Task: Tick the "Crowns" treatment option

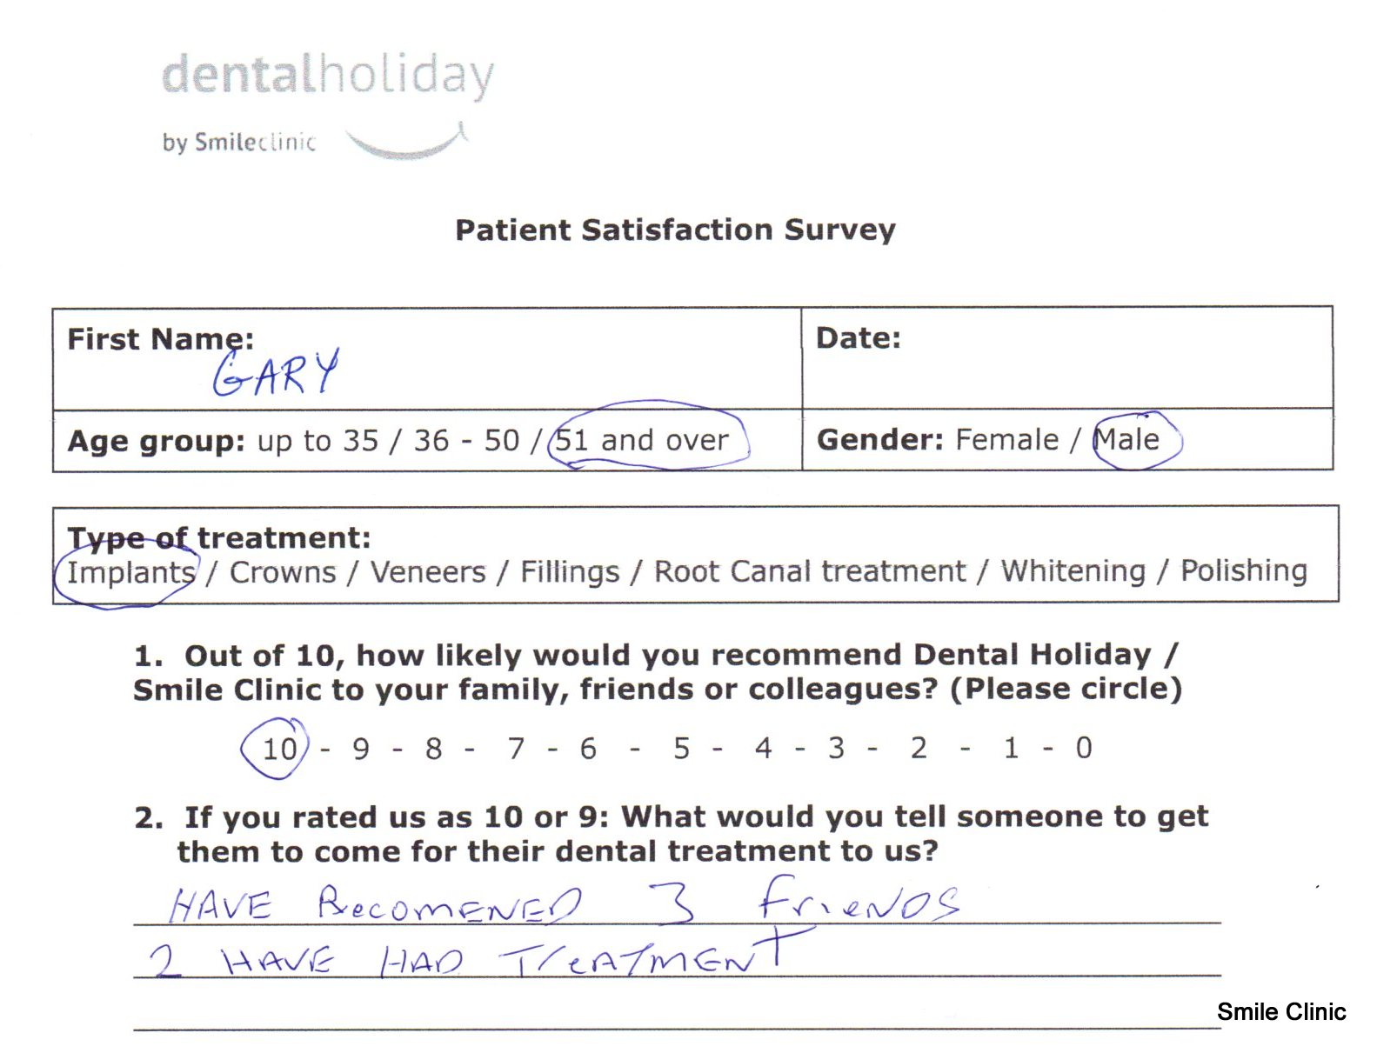Action: [283, 573]
